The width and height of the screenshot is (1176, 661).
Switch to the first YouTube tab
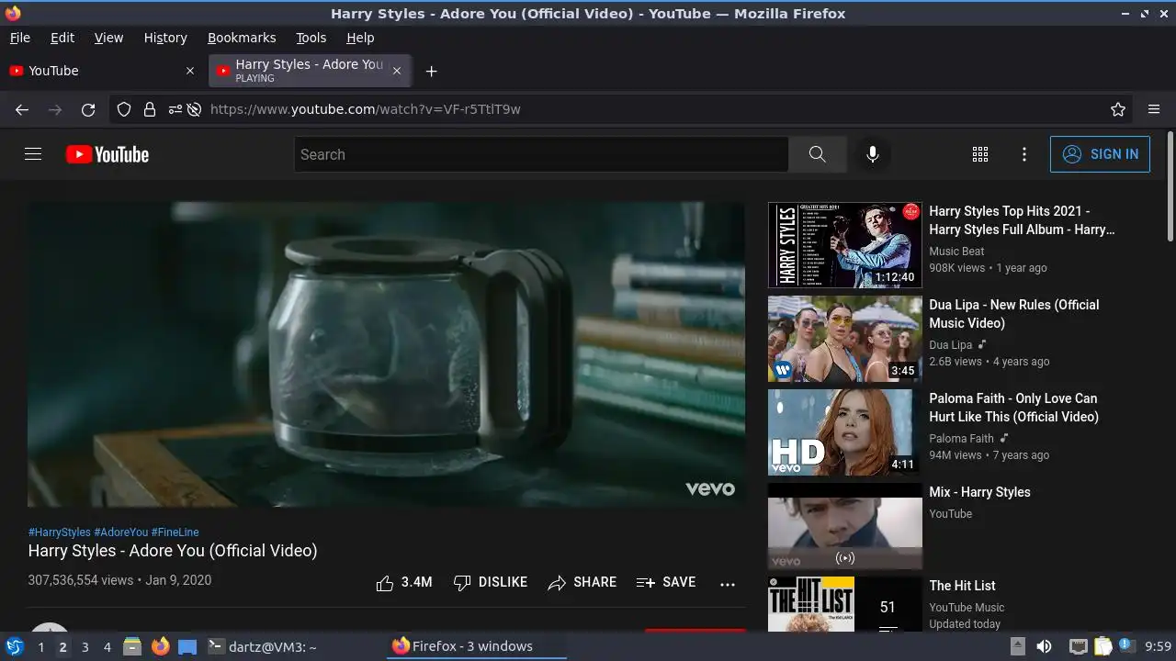[103, 71]
